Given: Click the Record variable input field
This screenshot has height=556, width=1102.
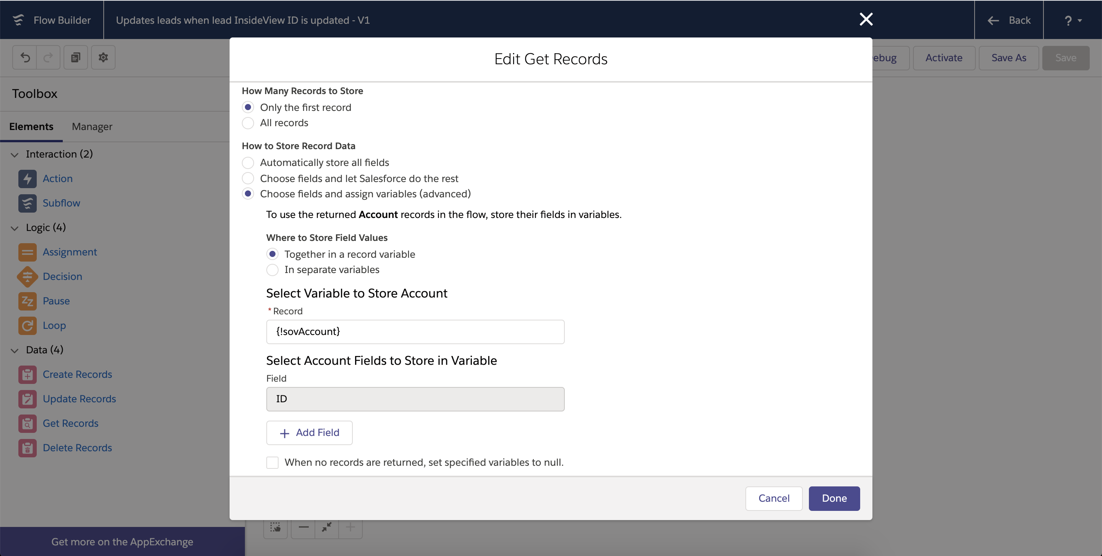Looking at the screenshot, I should [415, 332].
